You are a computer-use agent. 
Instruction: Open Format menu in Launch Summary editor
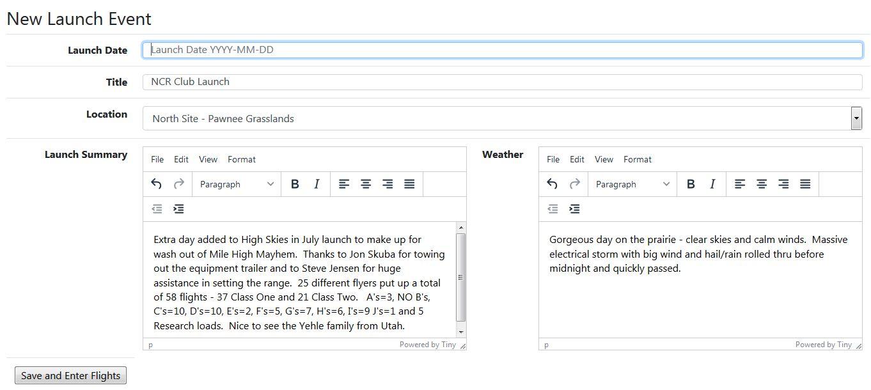pyautogui.click(x=241, y=159)
